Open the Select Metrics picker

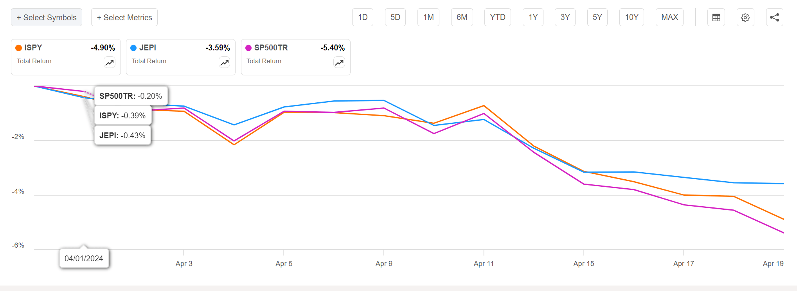click(124, 18)
